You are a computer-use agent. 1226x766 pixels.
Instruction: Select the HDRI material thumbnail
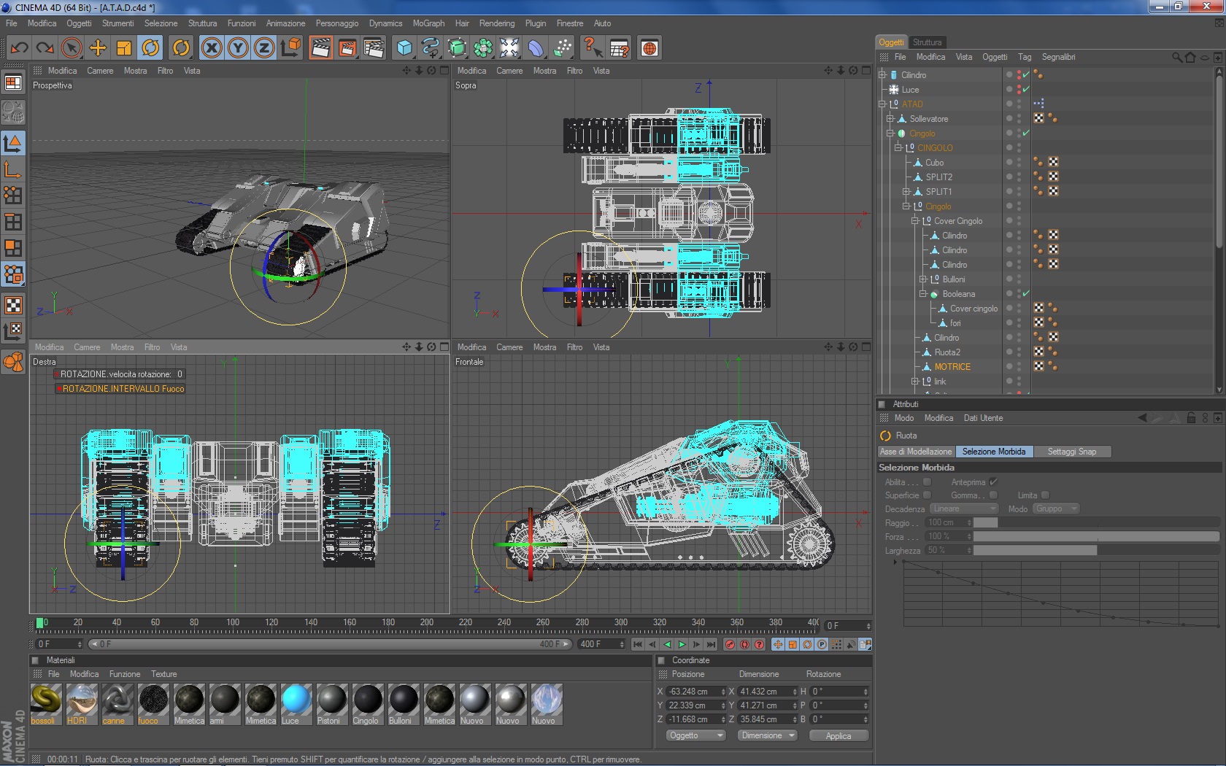[x=82, y=700]
